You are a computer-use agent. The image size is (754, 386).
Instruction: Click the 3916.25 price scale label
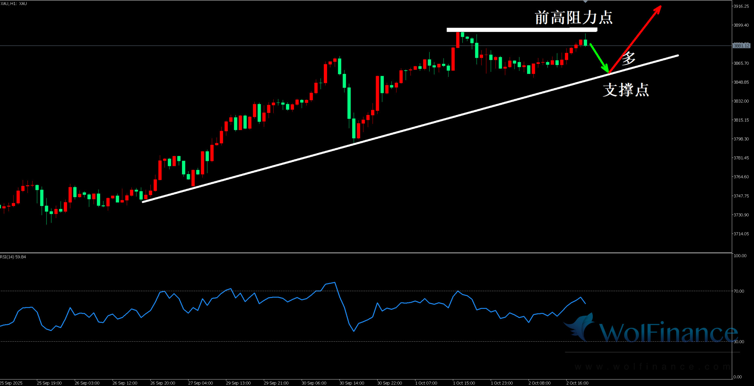[x=741, y=6]
